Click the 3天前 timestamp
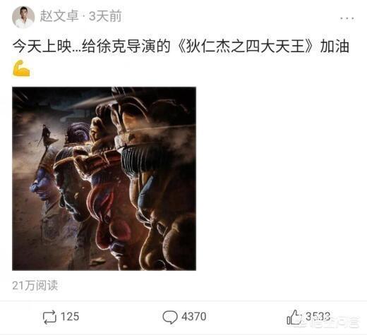The height and width of the screenshot is (335, 367). pos(105,16)
